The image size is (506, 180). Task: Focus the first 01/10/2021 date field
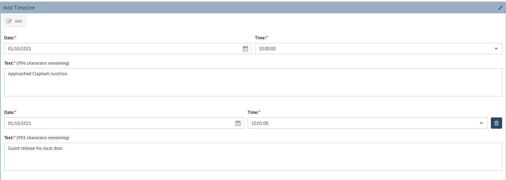tap(128, 49)
